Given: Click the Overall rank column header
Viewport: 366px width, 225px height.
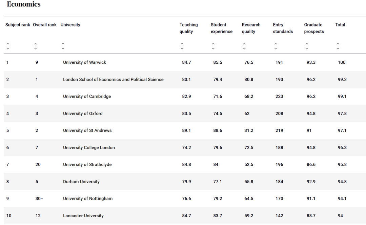Looking at the screenshot, I should (x=45, y=25).
